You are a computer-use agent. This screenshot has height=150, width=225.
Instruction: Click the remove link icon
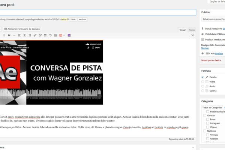40,35
